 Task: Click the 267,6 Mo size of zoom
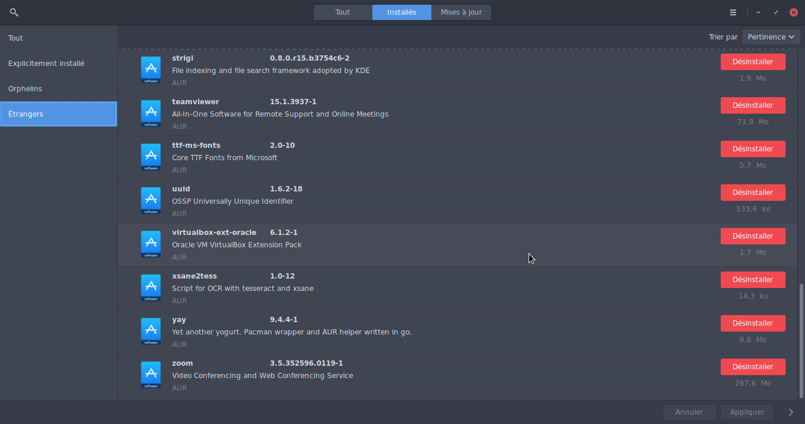click(x=753, y=383)
